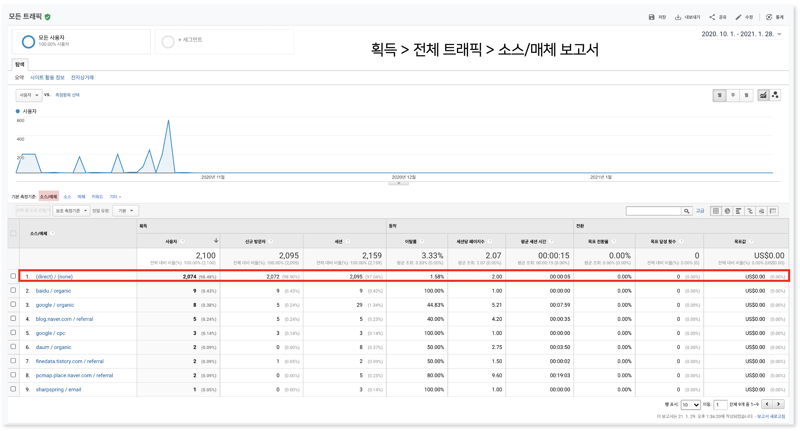This screenshot has width=800, height=433.
Task: Switch to the 전자상거래 tab
Action: [x=82, y=78]
